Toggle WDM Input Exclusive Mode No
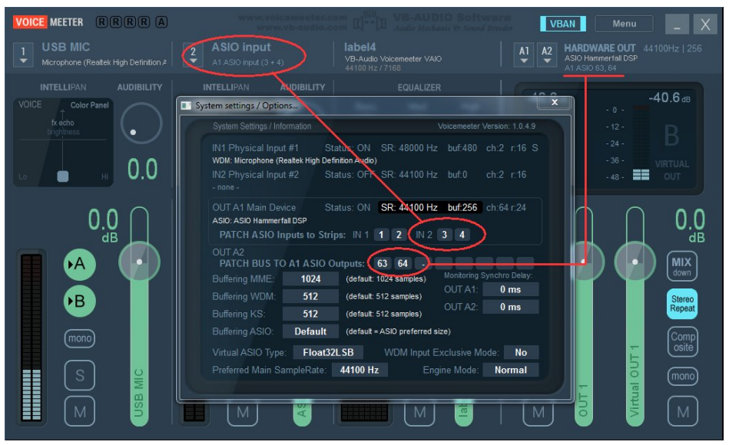The image size is (729, 445). (521, 353)
